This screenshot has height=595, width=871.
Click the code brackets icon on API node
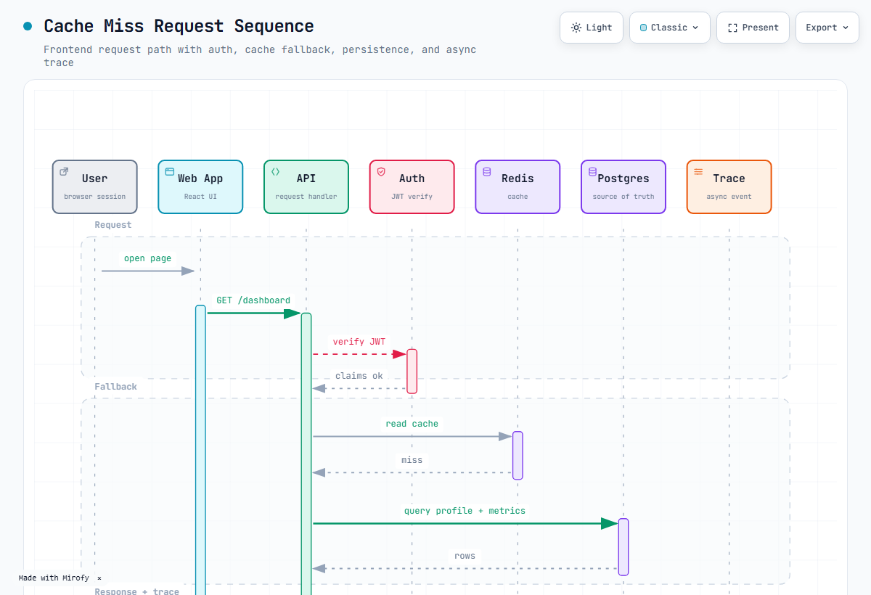(276, 172)
